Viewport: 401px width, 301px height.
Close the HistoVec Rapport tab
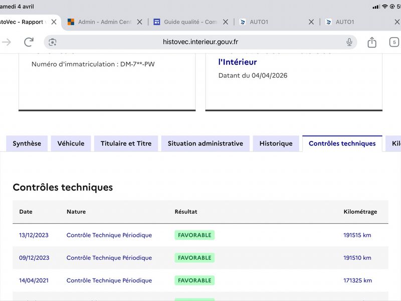(54, 22)
